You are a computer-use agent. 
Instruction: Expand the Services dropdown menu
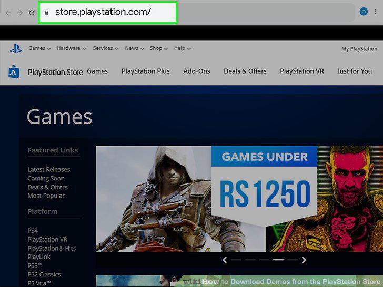106,48
